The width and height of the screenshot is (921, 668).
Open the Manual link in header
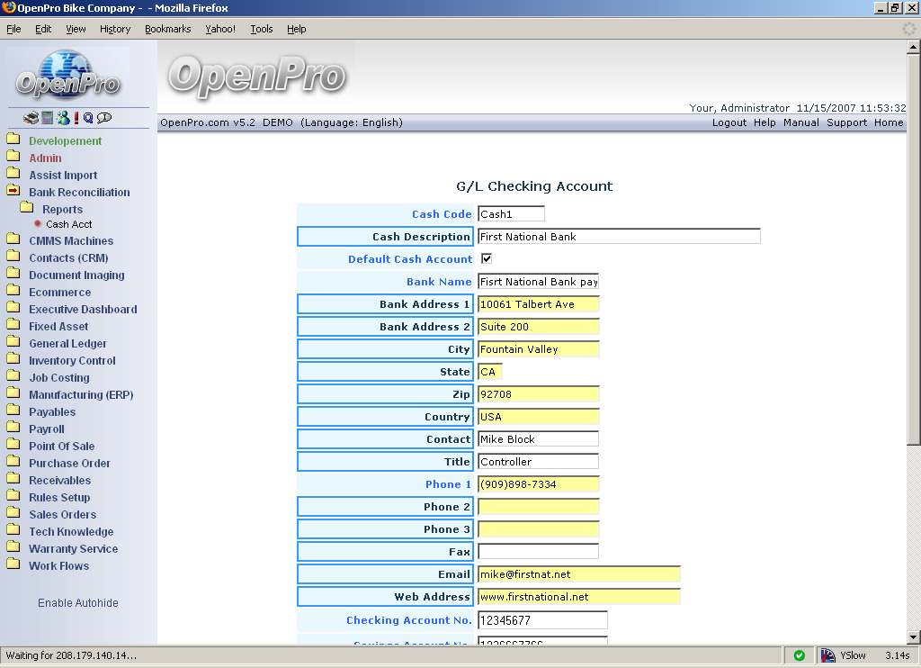pyautogui.click(x=800, y=122)
